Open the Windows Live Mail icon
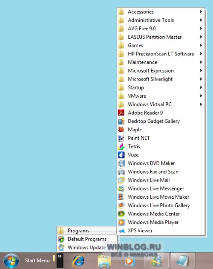The width and height of the screenshot is (213, 269). click(121, 180)
